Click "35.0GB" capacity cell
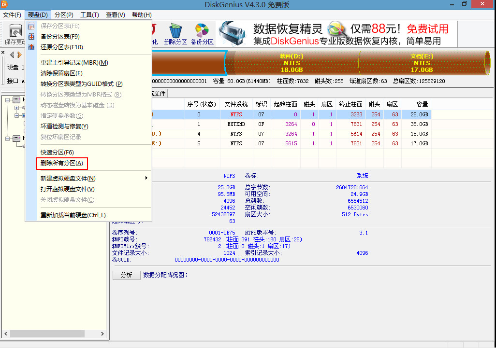The image size is (496, 348). pyautogui.click(x=419, y=124)
